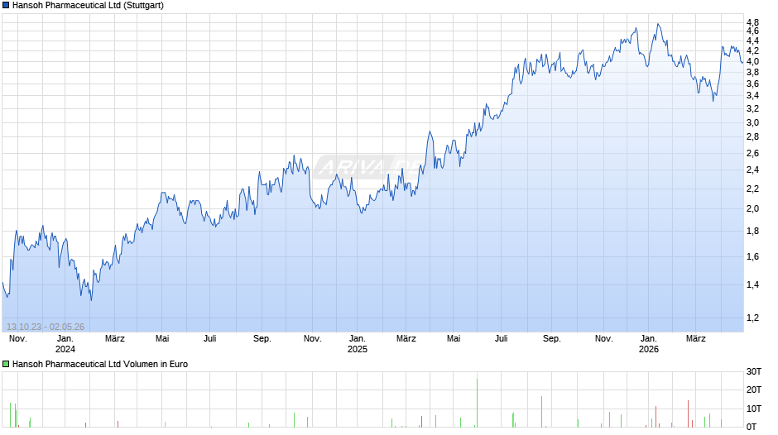Click the 3,6 price axis label

point(752,84)
